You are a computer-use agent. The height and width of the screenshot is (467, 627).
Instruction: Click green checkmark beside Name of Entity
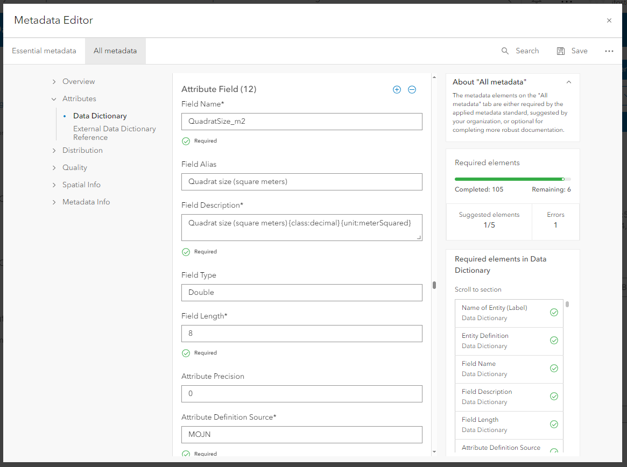(x=554, y=313)
